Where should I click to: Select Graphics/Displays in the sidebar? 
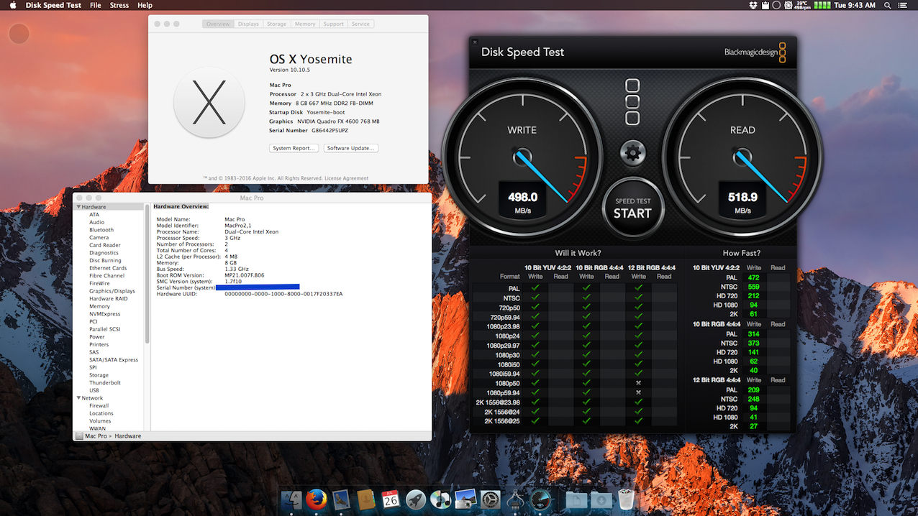point(112,291)
